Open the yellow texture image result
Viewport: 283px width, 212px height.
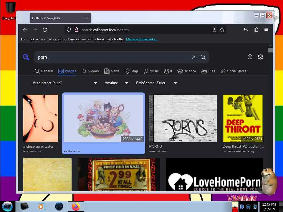pyautogui.click(x=47, y=174)
